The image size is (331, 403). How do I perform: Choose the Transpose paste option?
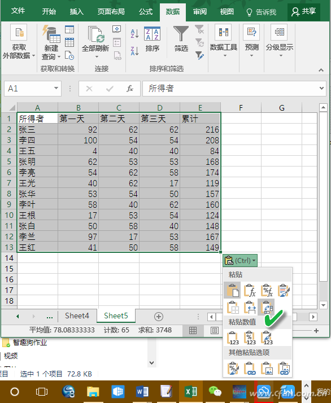coord(267,307)
